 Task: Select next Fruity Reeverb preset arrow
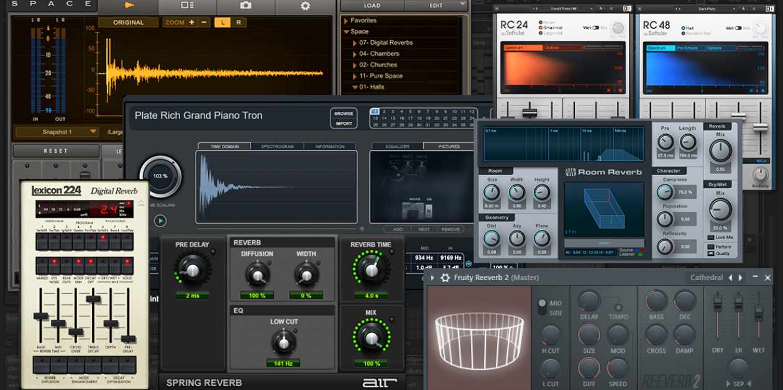(x=740, y=278)
